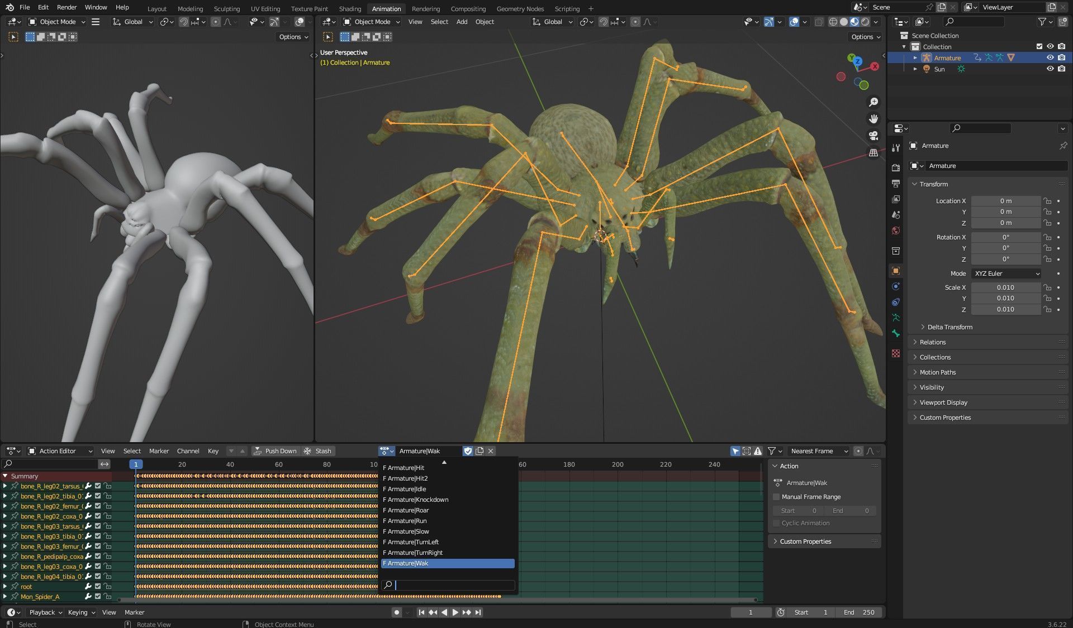The width and height of the screenshot is (1073, 628).
Task: Click the Stash button
Action: tap(318, 451)
